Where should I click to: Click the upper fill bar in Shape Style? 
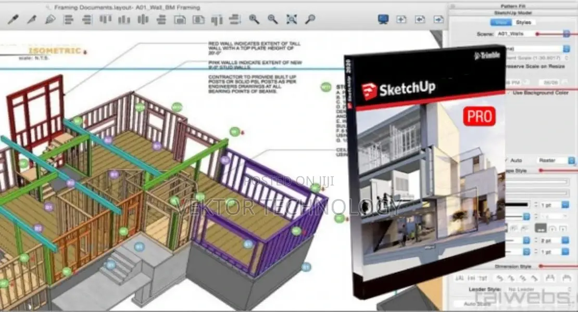click(x=537, y=182)
